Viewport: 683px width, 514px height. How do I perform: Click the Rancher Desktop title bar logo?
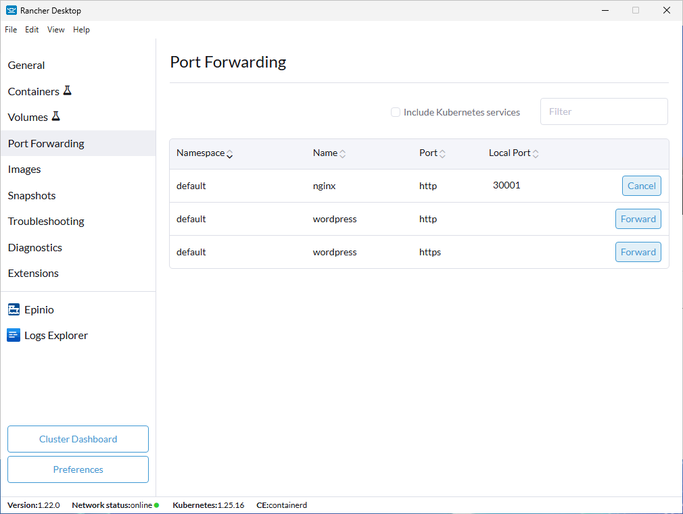[11, 10]
